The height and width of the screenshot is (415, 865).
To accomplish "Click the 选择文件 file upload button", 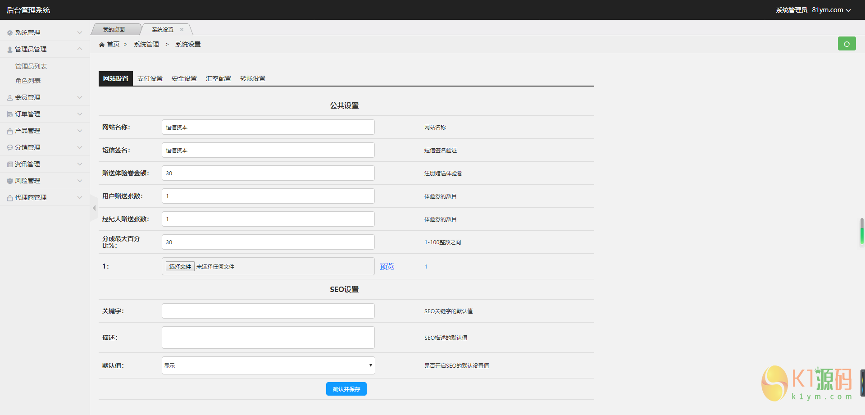I will click(180, 266).
